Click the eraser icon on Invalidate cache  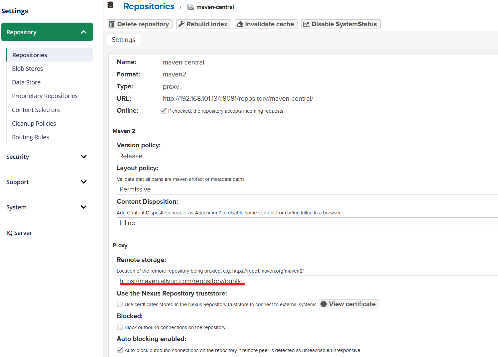tap(240, 24)
